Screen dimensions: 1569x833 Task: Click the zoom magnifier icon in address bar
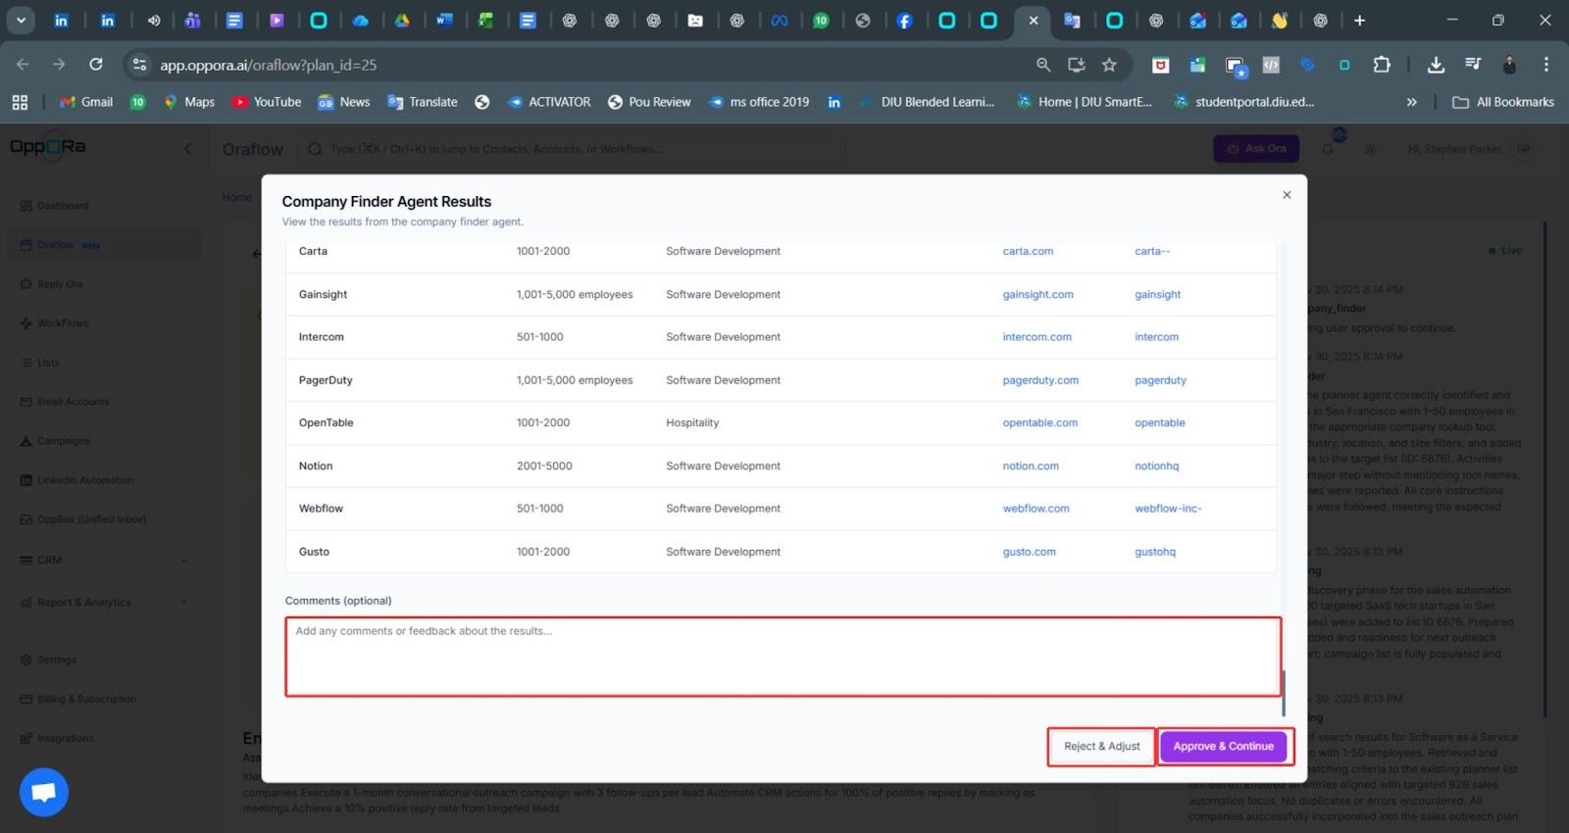(1043, 65)
